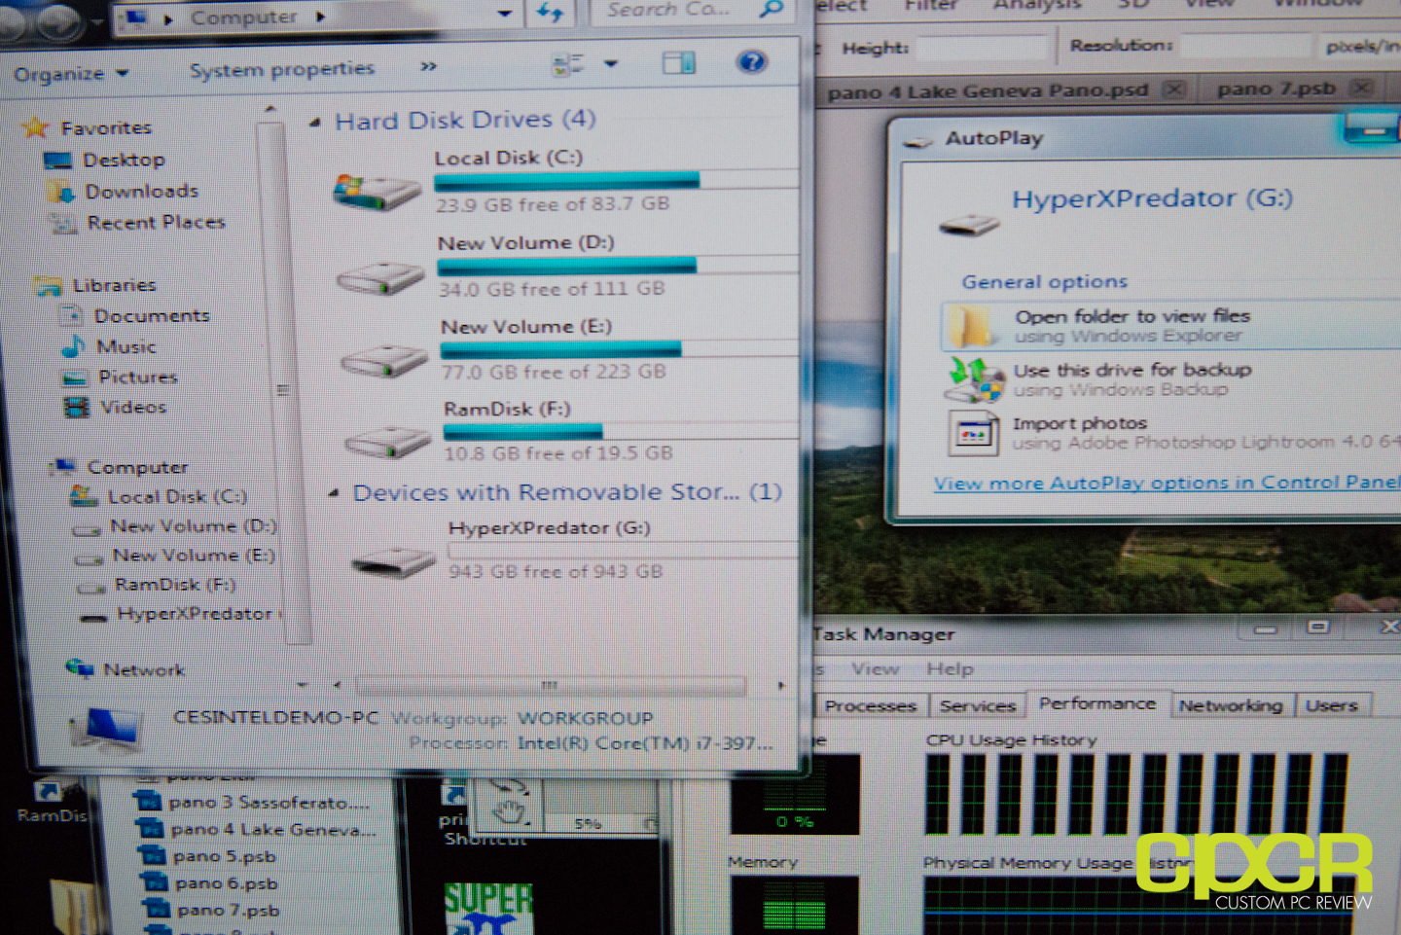
Task: Open Task Manager Networking tab
Action: click(1231, 705)
